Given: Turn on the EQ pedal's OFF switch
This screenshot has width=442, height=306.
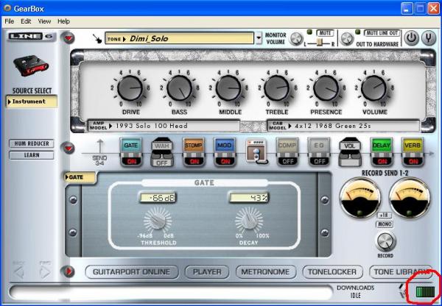Looking at the screenshot, I should tap(318, 162).
